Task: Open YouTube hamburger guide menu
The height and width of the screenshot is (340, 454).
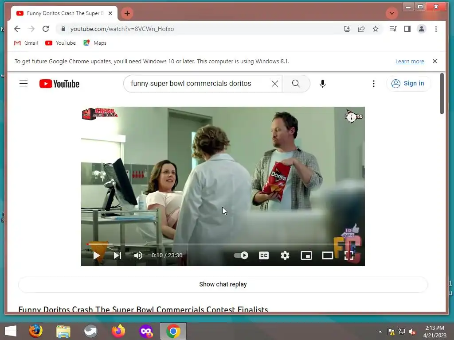Action: (x=23, y=84)
